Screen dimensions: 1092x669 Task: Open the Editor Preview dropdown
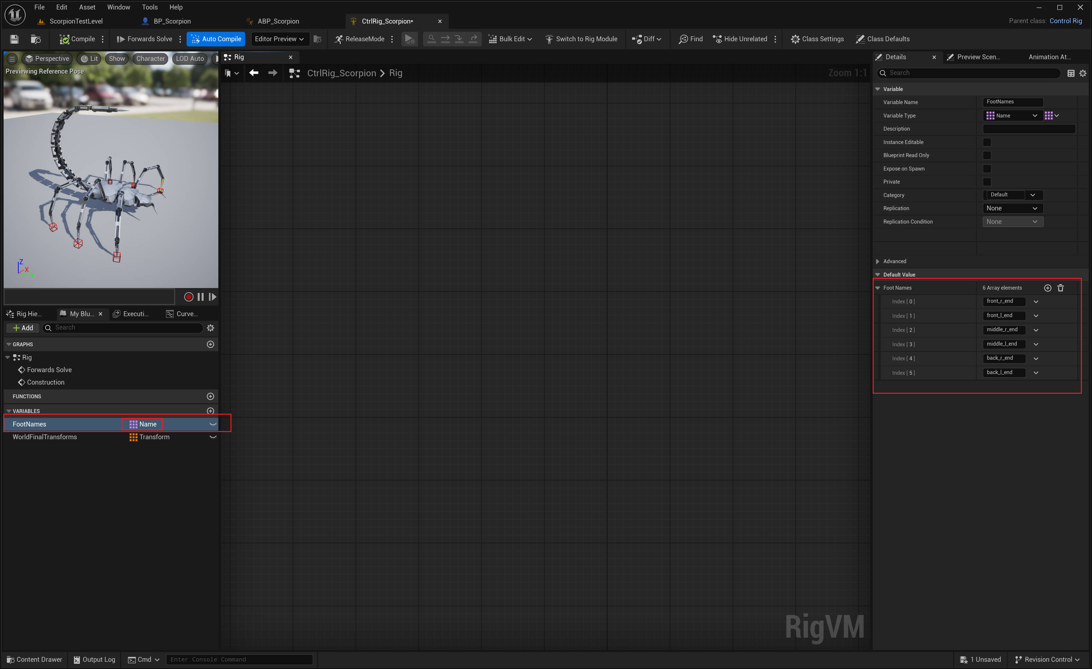coord(279,39)
